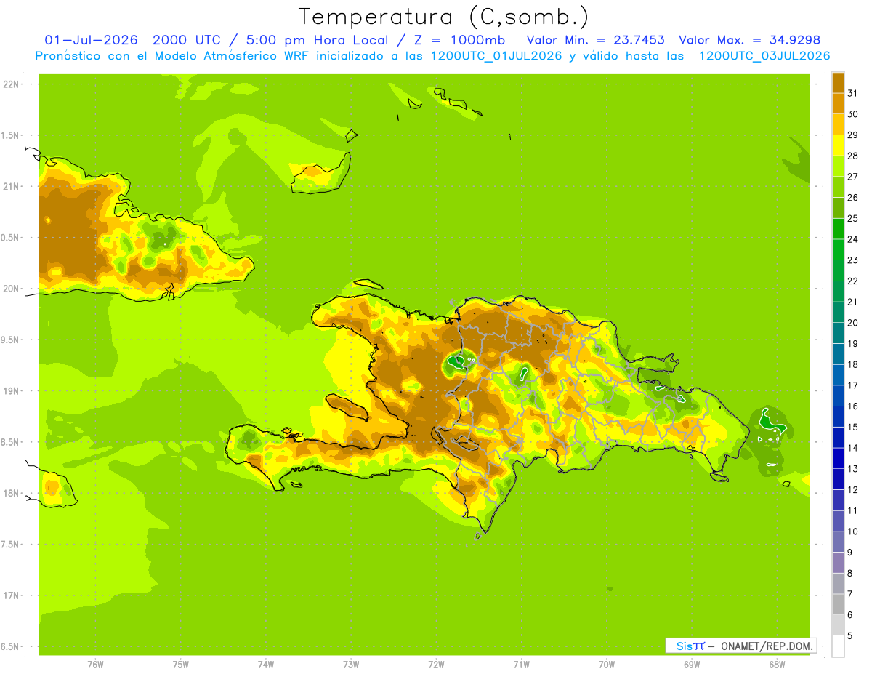
Task: Click the 74W longitude axis label
Action: click(x=266, y=665)
